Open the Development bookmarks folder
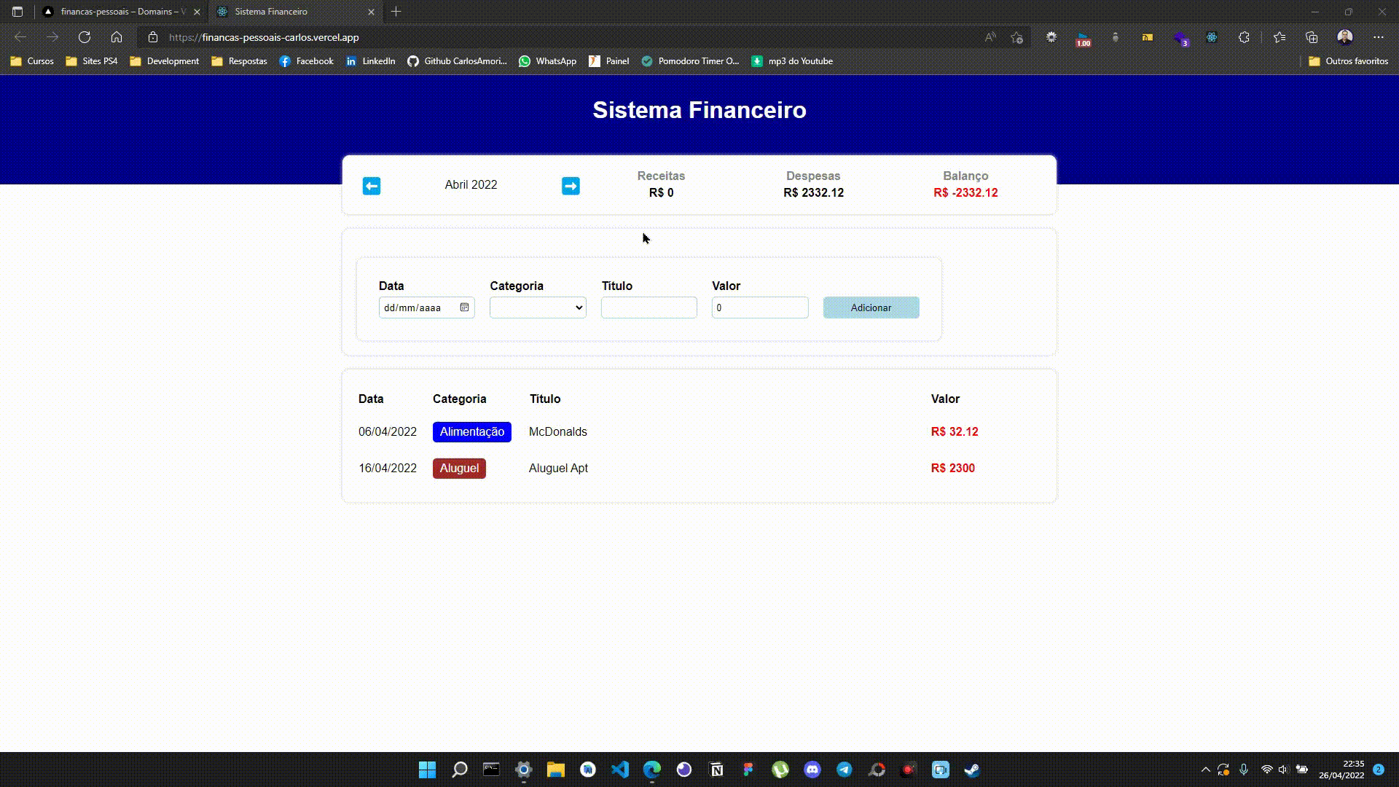This screenshot has width=1399, height=787. [165, 61]
